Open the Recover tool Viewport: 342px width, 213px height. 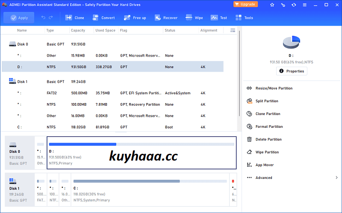pos(166,18)
